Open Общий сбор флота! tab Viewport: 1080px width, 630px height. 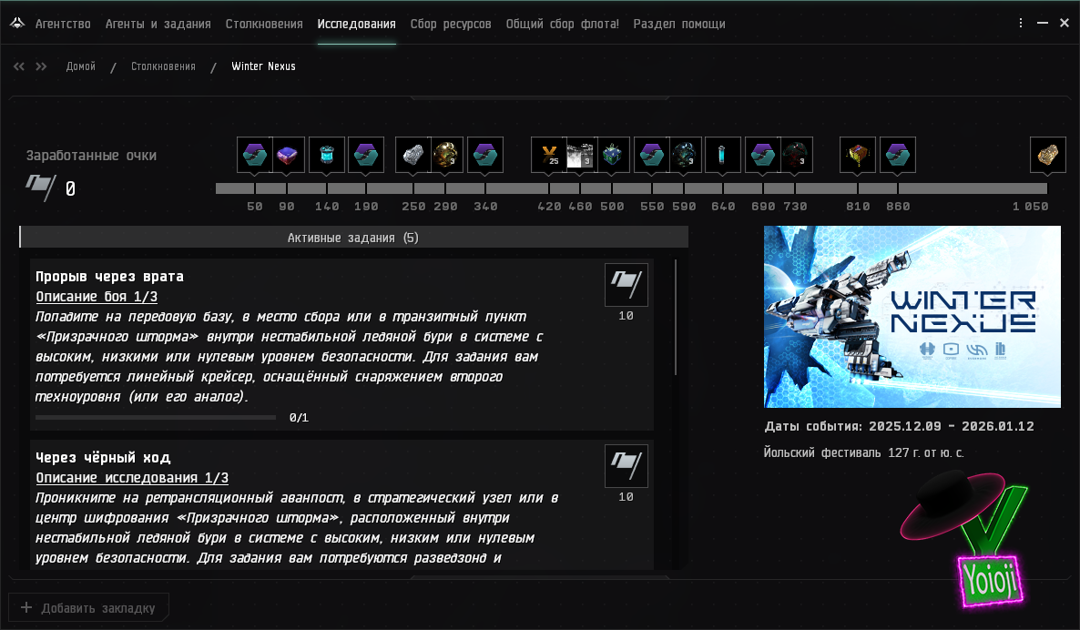562,24
